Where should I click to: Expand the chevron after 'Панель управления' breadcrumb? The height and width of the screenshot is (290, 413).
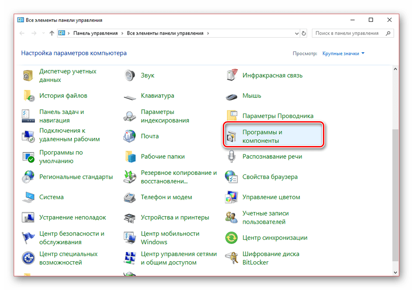click(x=122, y=33)
